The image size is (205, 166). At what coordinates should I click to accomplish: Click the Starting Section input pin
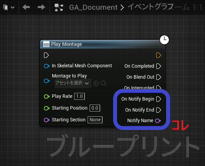(x=47, y=120)
